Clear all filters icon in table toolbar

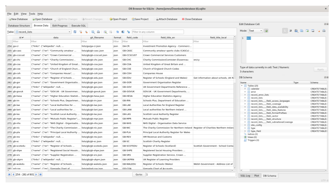click(81, 32)
